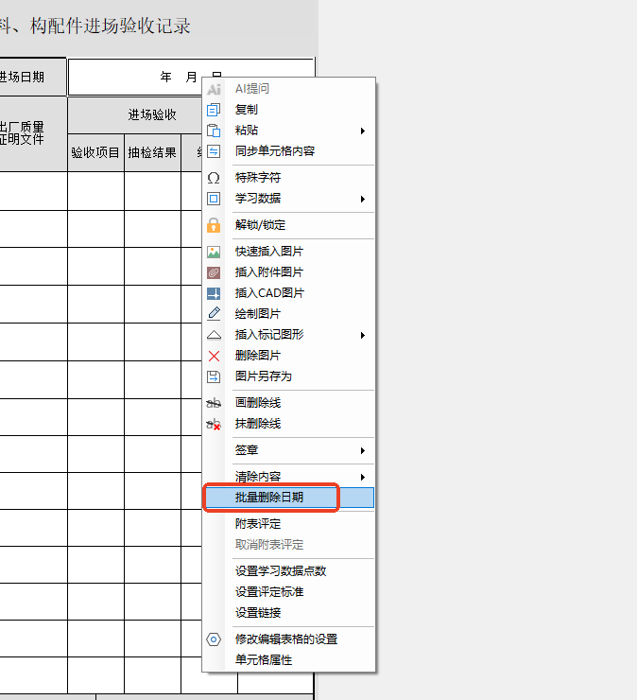The height and width of the screenshot is (700, 637).
Task: Open 单元格属性 menu entry
Action: [264, 660]
